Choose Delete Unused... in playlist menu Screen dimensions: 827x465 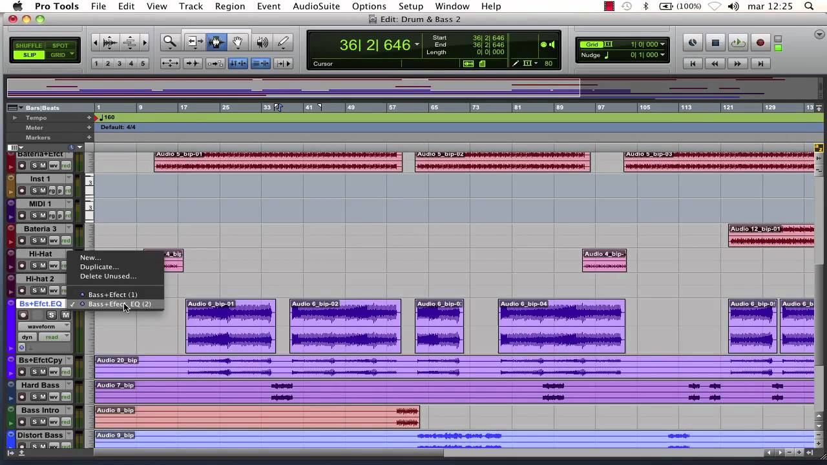tap(108, 276)
